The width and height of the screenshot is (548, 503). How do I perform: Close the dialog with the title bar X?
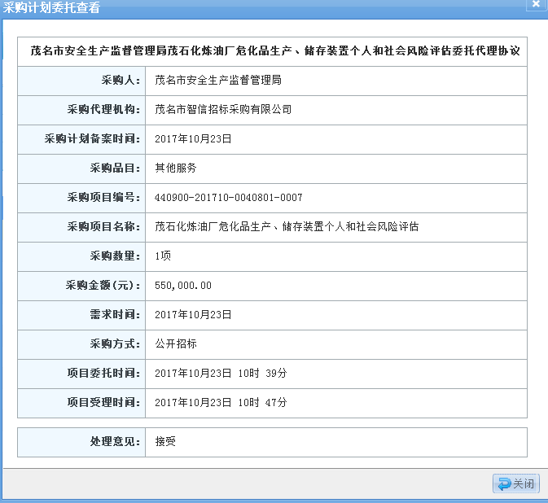[535, 5]
